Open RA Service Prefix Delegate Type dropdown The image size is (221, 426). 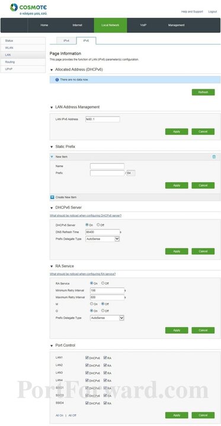(x=107, y=318)
